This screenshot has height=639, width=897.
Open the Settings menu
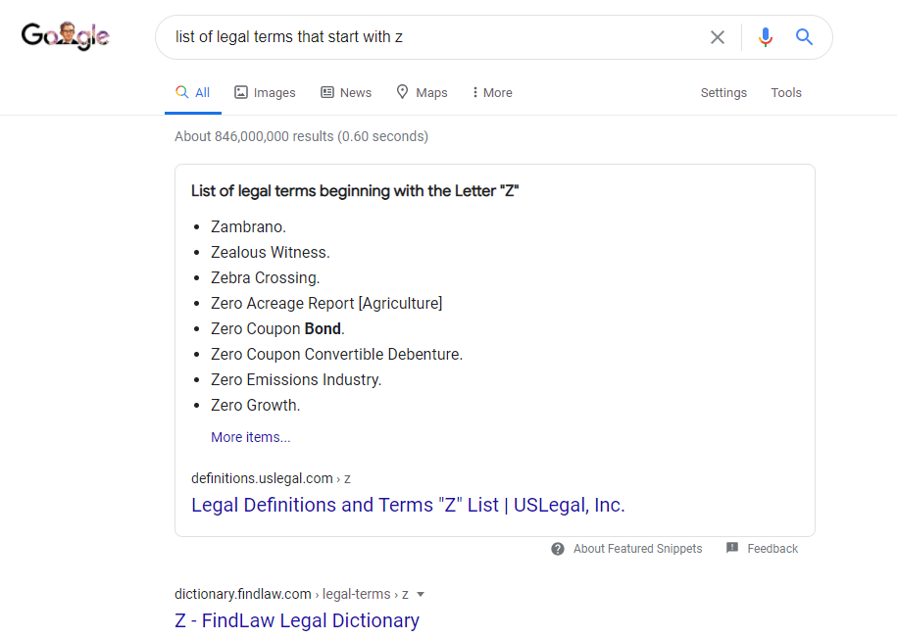[723, 93]
